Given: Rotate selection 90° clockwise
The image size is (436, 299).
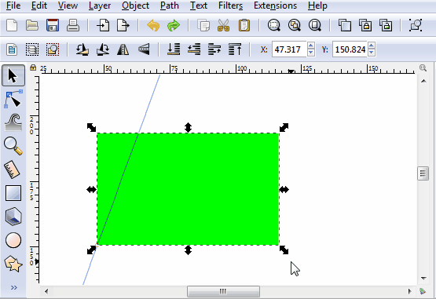Looking at the screenshot, I should pos(103,49).
